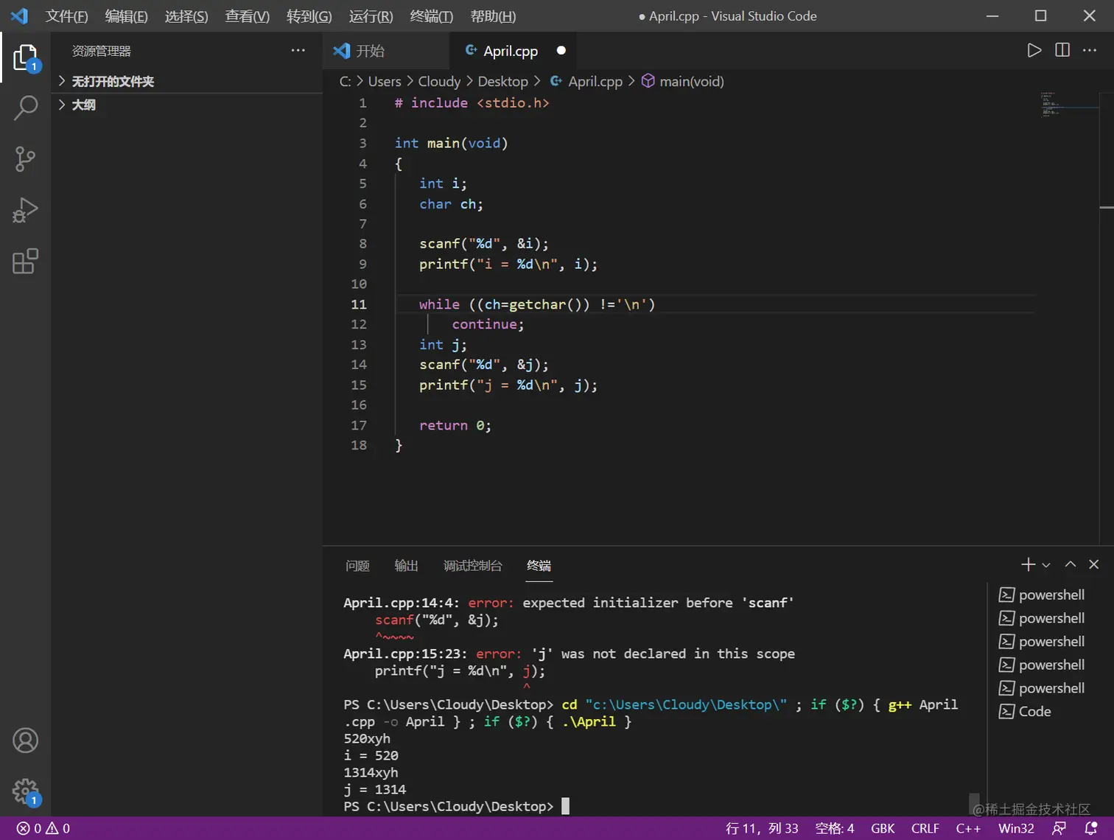The height and width of the screenshot is (840, 1114).
Task: Open the 终端(T) menu
Action: (431, 15)
